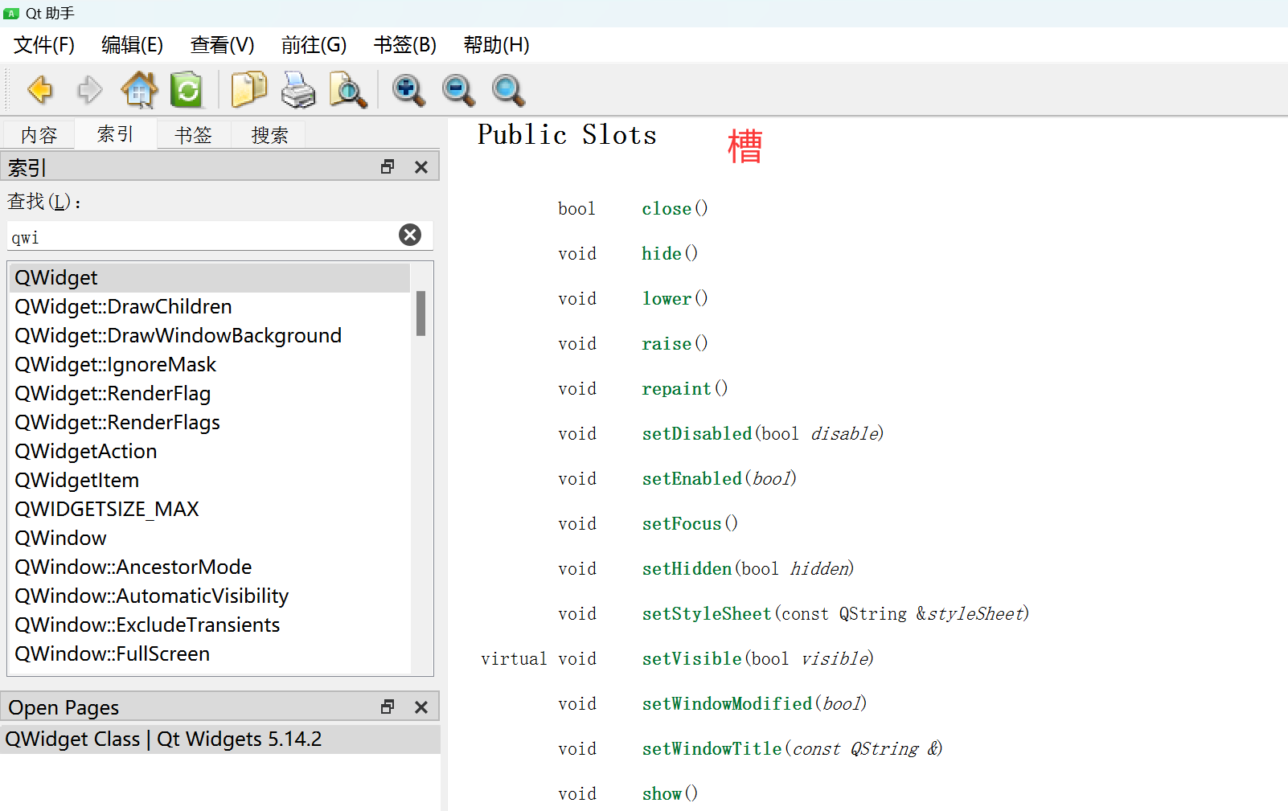Zoom in with the plus magnifier
This screenshot has height=811, width=1288.
[408, 90]
